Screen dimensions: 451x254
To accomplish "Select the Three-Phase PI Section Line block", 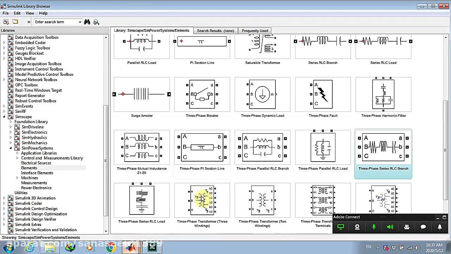I will coord(202,147).
